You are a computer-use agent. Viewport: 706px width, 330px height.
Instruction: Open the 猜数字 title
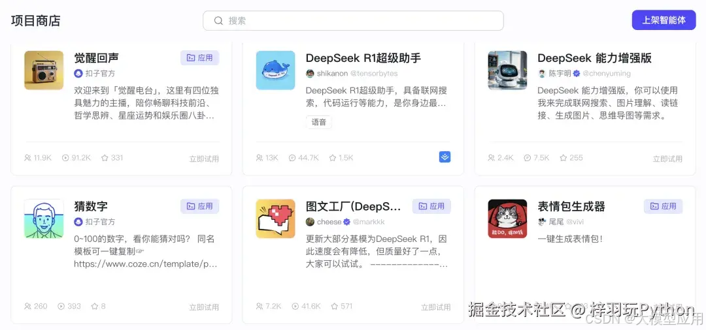point(91,207)
